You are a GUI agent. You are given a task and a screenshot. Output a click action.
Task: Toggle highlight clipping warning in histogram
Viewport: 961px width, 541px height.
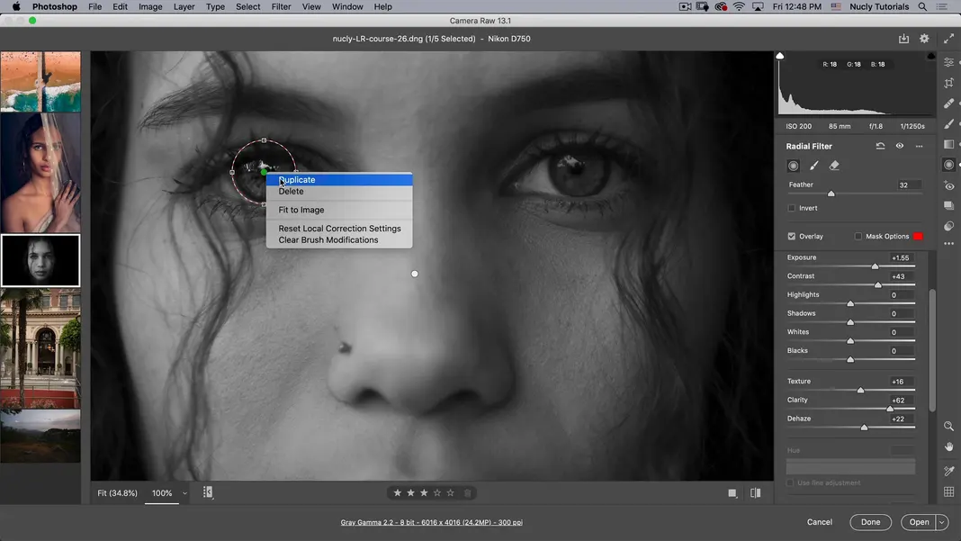pyautogui.click(x=931, y=56)
